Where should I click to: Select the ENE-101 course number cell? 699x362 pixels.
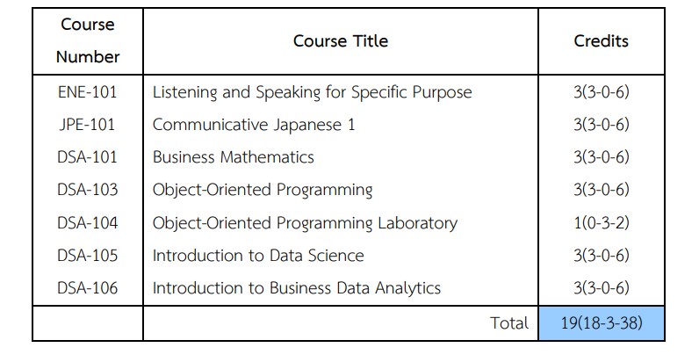pos(88,92)
